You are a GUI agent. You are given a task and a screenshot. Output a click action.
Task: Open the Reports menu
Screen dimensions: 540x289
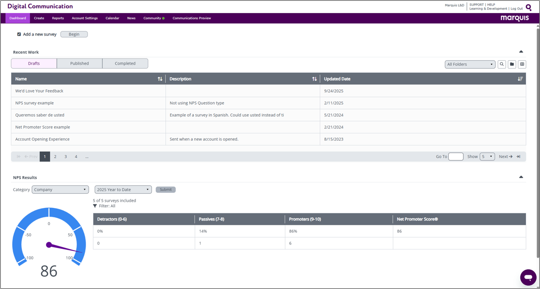58,18
